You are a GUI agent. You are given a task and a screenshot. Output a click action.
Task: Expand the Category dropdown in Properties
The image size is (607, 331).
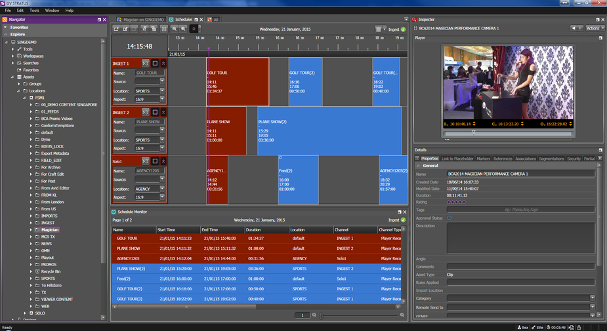[592, 298]
